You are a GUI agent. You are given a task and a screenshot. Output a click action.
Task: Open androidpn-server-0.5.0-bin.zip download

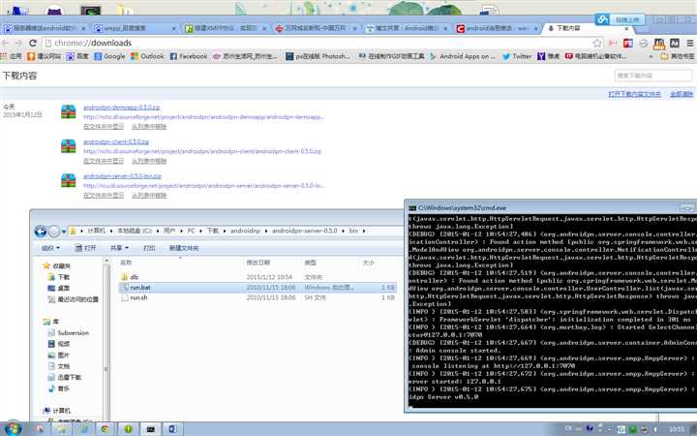(x=122, y=175)
